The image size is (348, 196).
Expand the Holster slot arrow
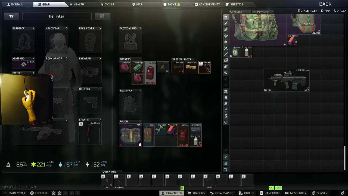[x=100, y=89]
